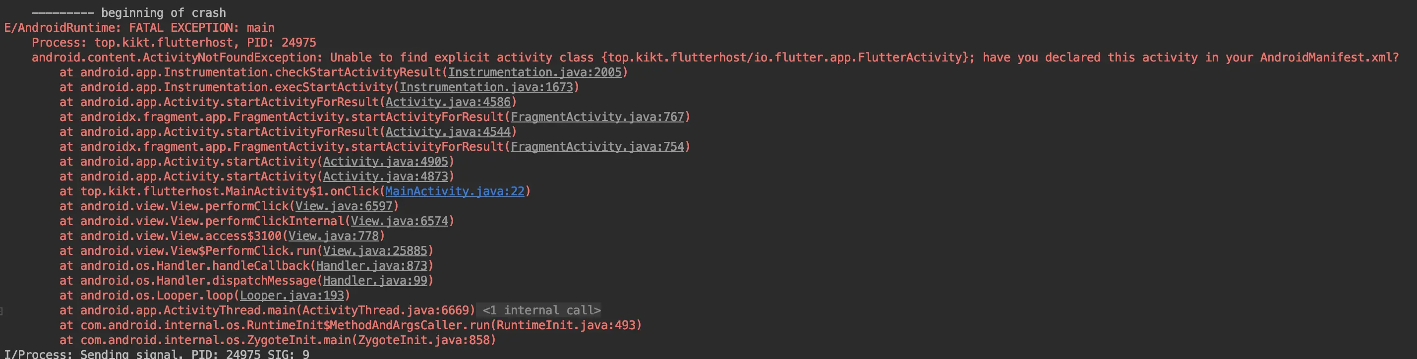The height and width of the screenshot is (359, 1417).
Task: Open FragmentActivity.java:767 link
Action: (x=597, y=117)
